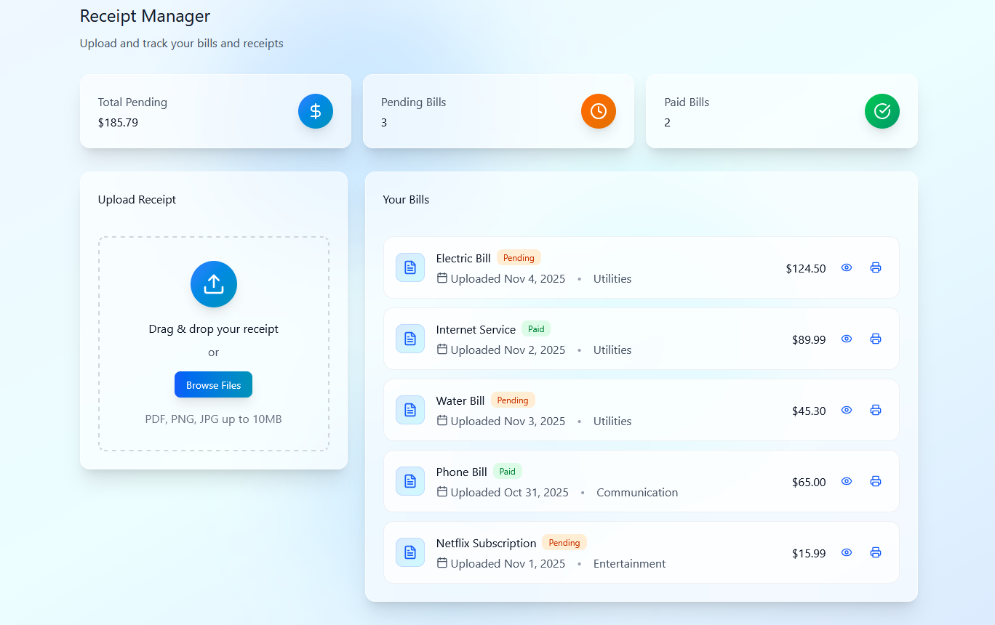Click the Paid badge on Phone Bill
The height and width of the screenshot is (625, 995).
pos(508,472)
